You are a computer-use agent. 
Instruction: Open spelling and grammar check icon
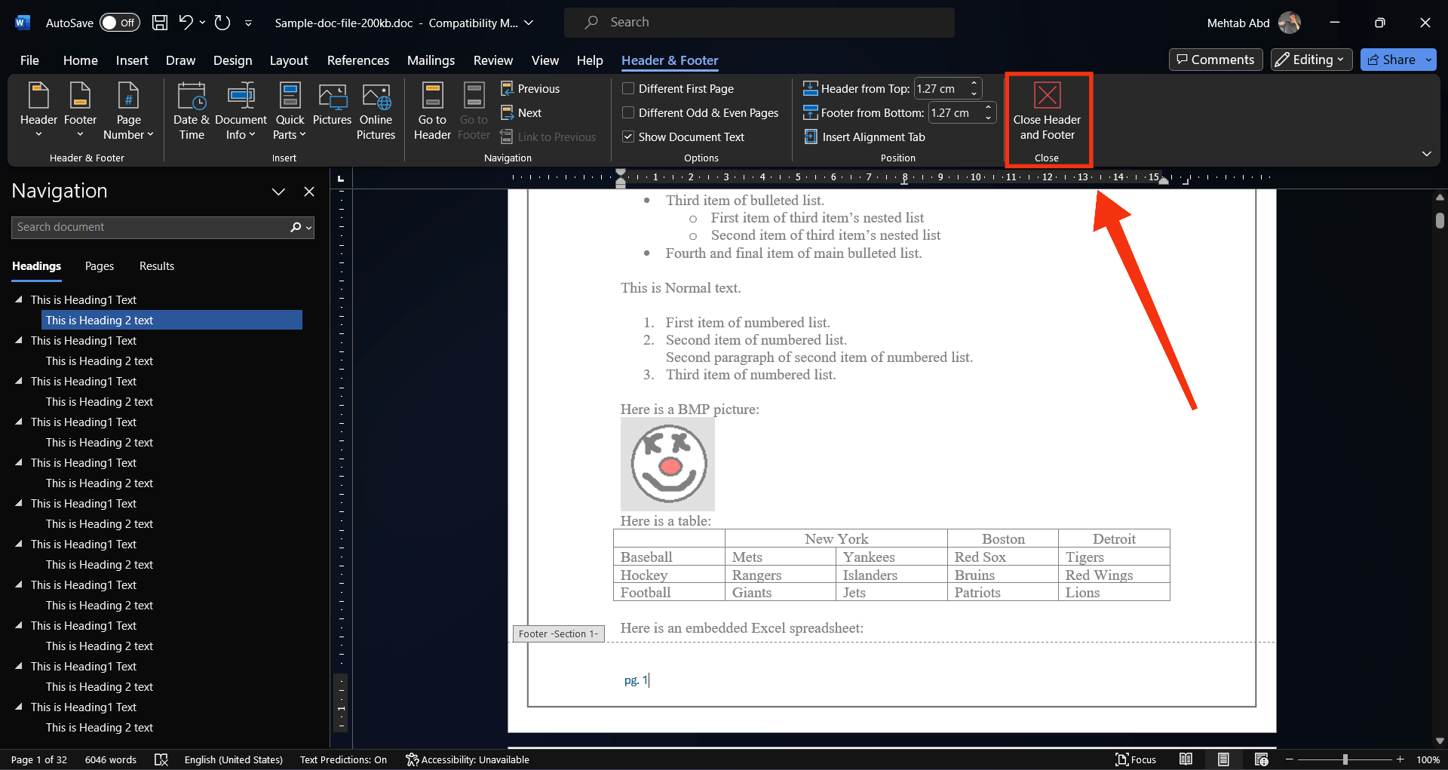161,759
